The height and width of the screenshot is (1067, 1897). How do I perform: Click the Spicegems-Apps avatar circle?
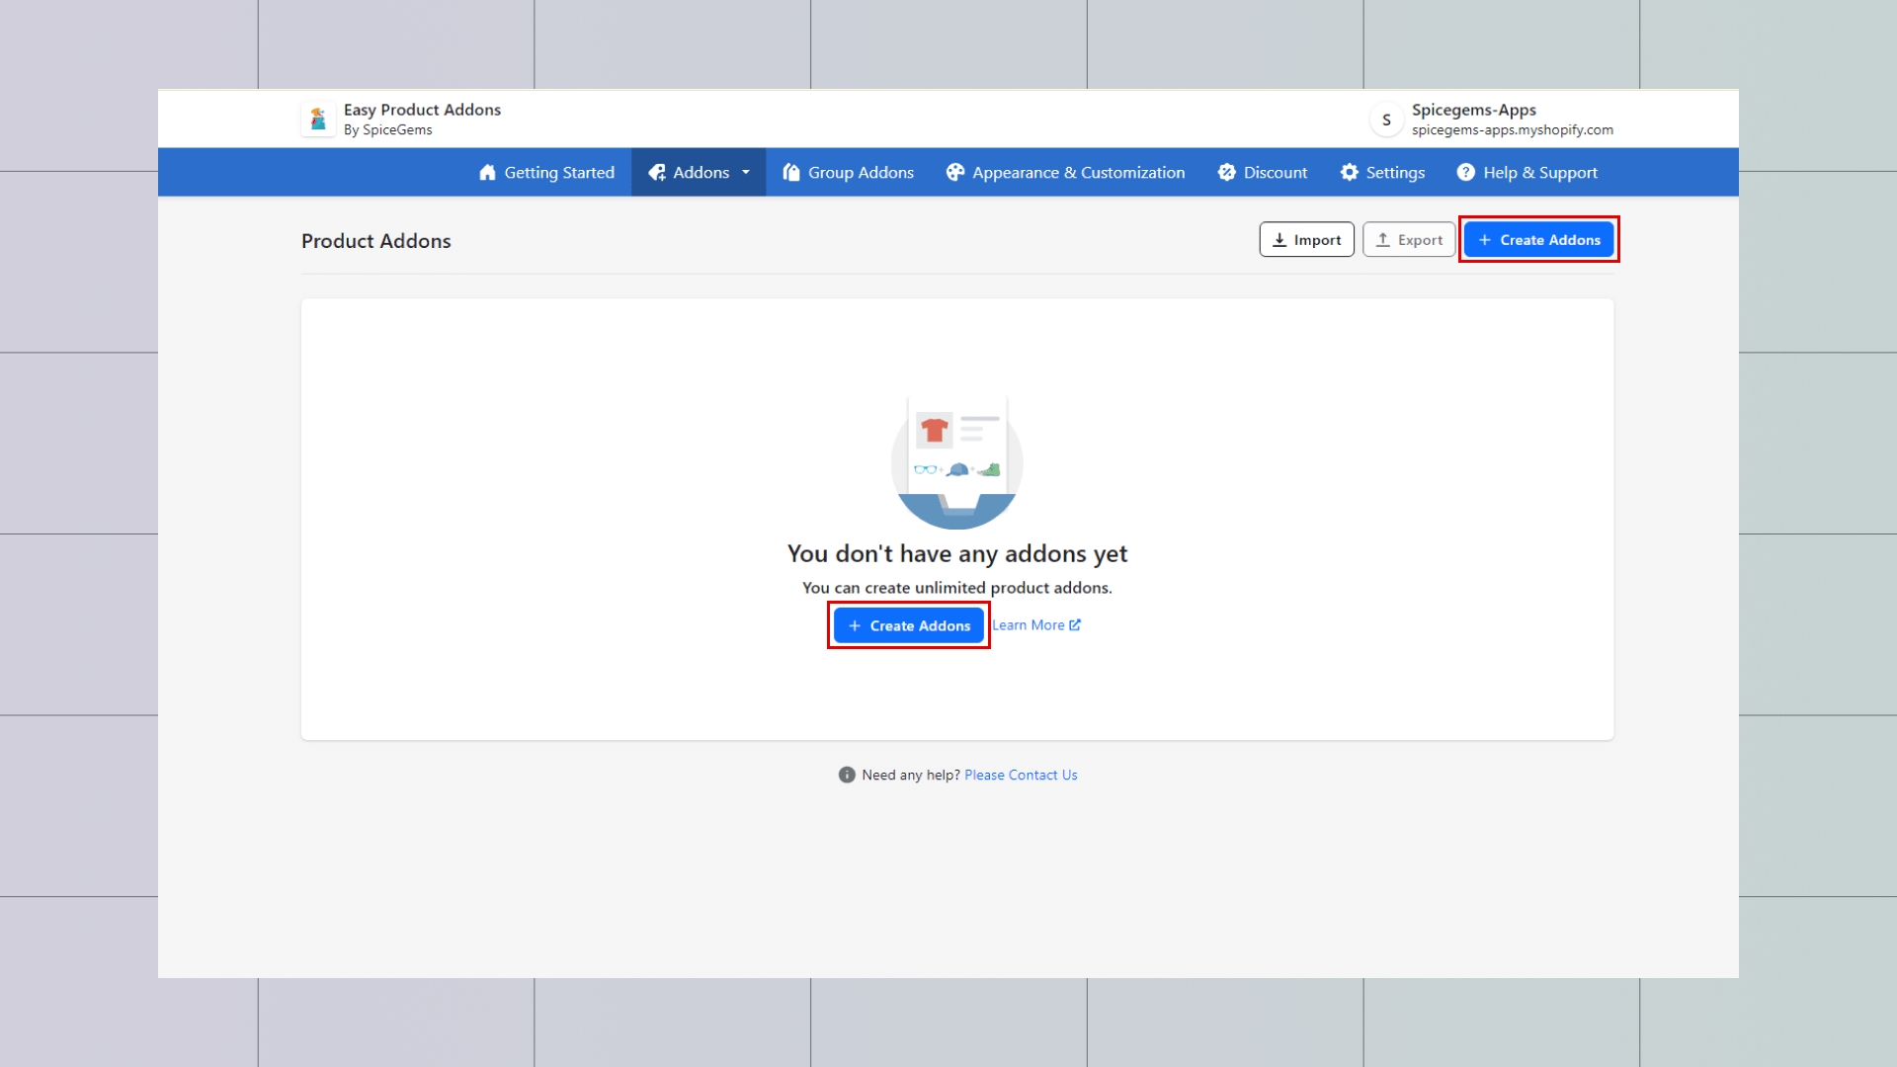[x=1386, y=120]
